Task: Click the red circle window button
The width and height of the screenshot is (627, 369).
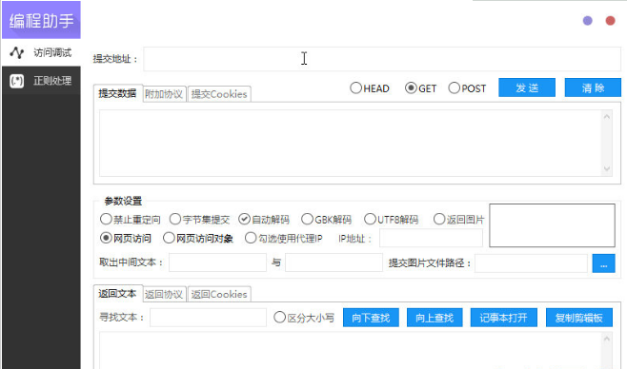Action: pyautogui.click(x=610, y=21)
